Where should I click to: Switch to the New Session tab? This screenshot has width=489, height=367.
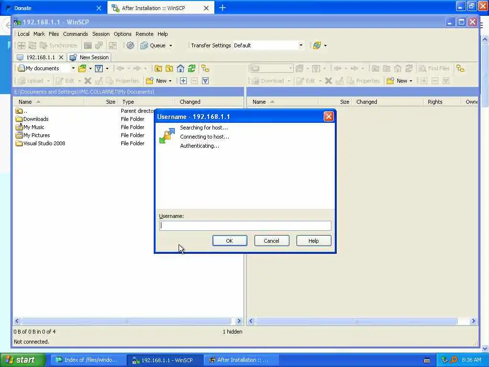click(89, 57)
